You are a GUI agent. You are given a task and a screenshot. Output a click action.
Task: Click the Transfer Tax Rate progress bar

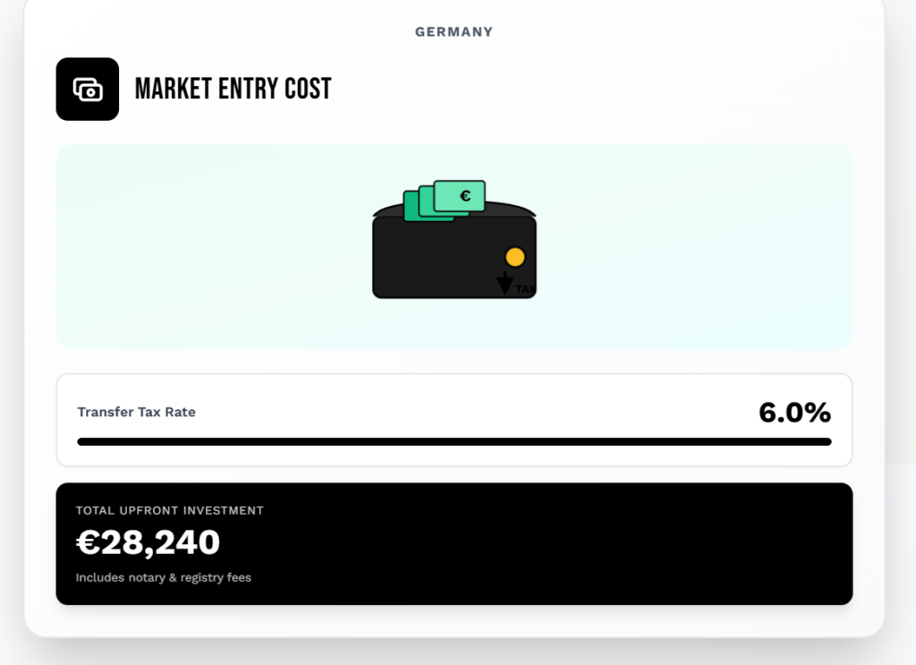(x=454, y=441)
